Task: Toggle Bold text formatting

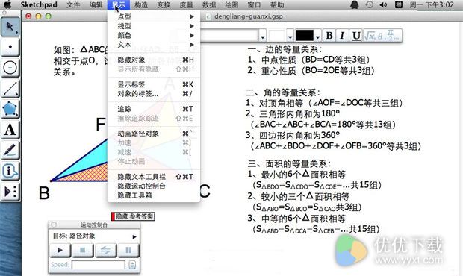Action: coord(329,36)
